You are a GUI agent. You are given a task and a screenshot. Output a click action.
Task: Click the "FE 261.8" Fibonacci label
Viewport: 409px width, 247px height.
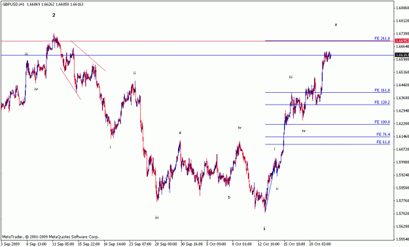pos(382,39)
